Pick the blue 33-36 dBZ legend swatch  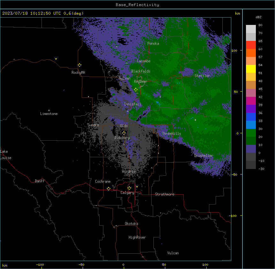pyautogui.click(x=251, y=117)
